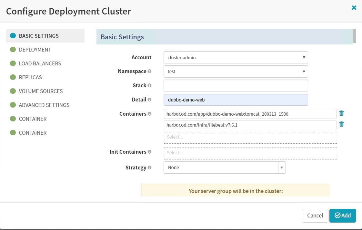The image size is (362, 230).
Task: Open help icon next to Containers label
Action: (149, 114)
